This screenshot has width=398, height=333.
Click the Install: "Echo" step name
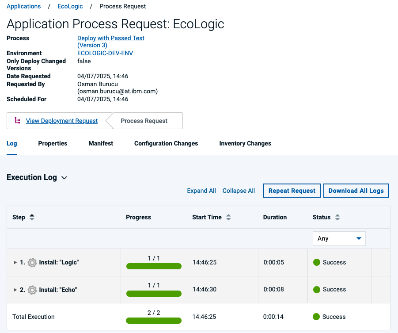(x=58, y=290)
